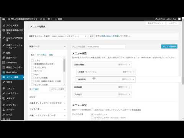Open the updates icon showing 22
The width and height of the screenshot is (184, 138).
click(41, 19)
